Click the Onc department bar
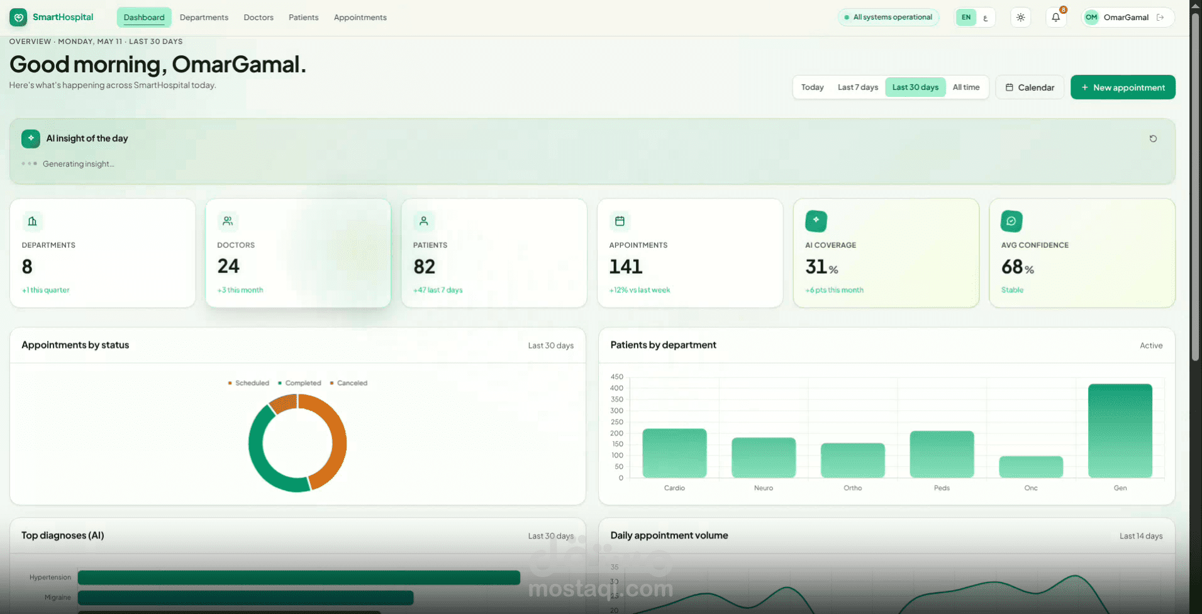Screen dimensions: 1202x614 click(1031, 467)
